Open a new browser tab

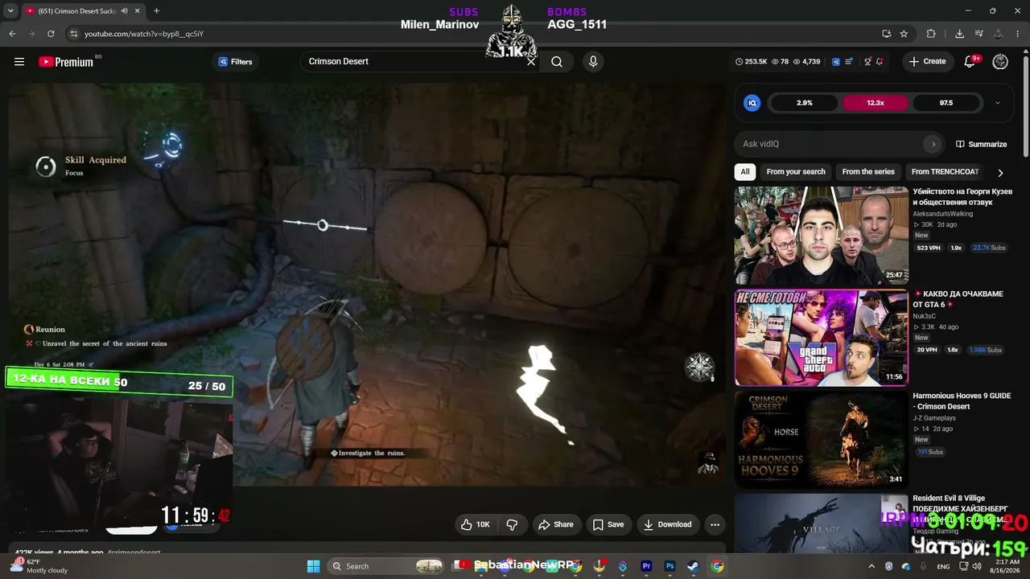156,11
